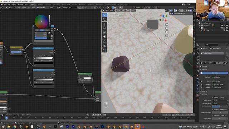Image resolution: width=229 pixels, height=129 pixels.
Task: Click the timeline play button
Action: 100,115
